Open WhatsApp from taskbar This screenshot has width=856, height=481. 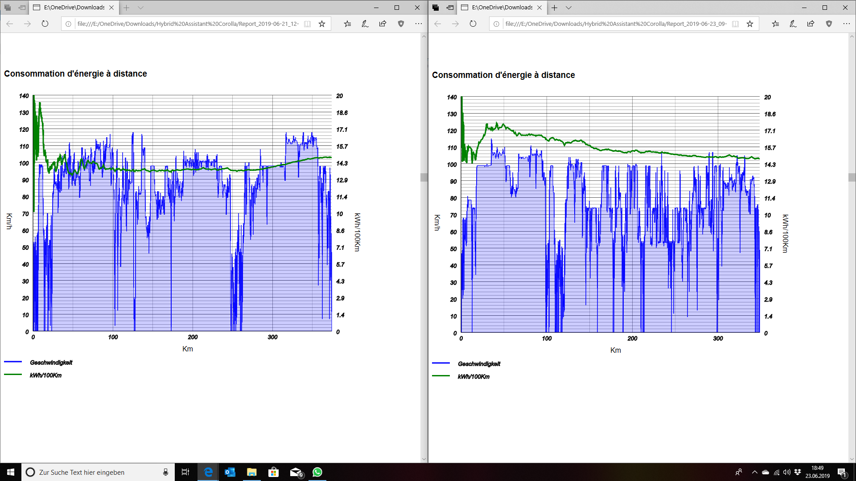pyautogui.click(x=317, y=472)
